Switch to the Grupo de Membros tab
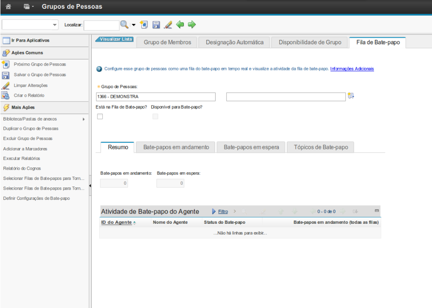Image resolution: width=432 pixels, height=308 pixels. (167, 42)
